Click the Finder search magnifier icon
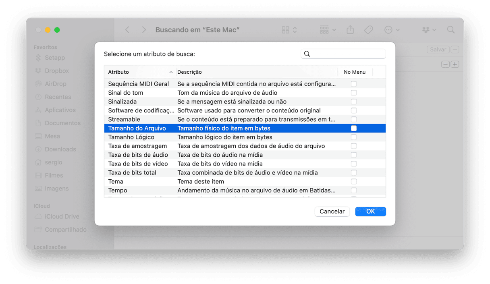The width and height of the screenshot is (490, 284). 451,30
